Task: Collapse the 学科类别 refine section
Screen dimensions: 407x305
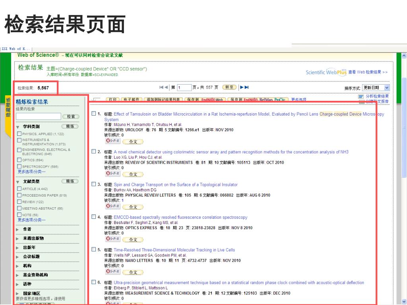Action: (x=17, y=127)
